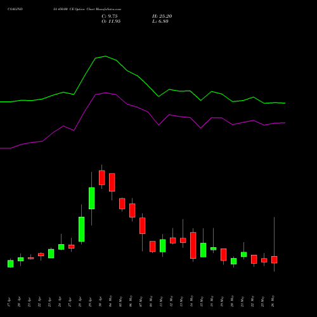Click the 26 May date label
Screen dimensions: 317x317
(273, 301)
